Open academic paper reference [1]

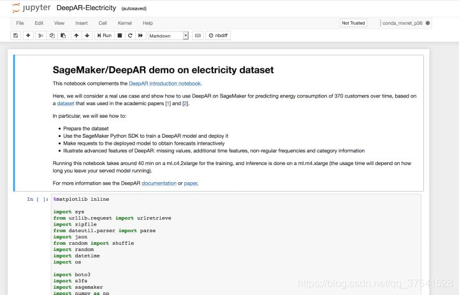(x=168, y=103)
